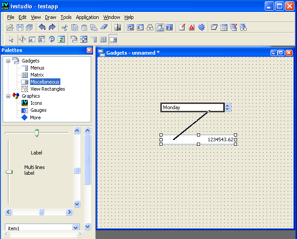Collapse the Graphics tree node
Viewport: 297px width, 239px height.
[8, 96]
